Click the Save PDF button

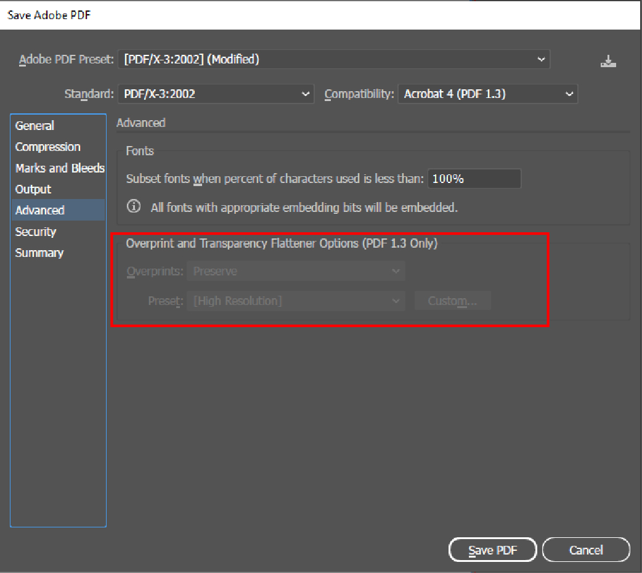[493, 550]
